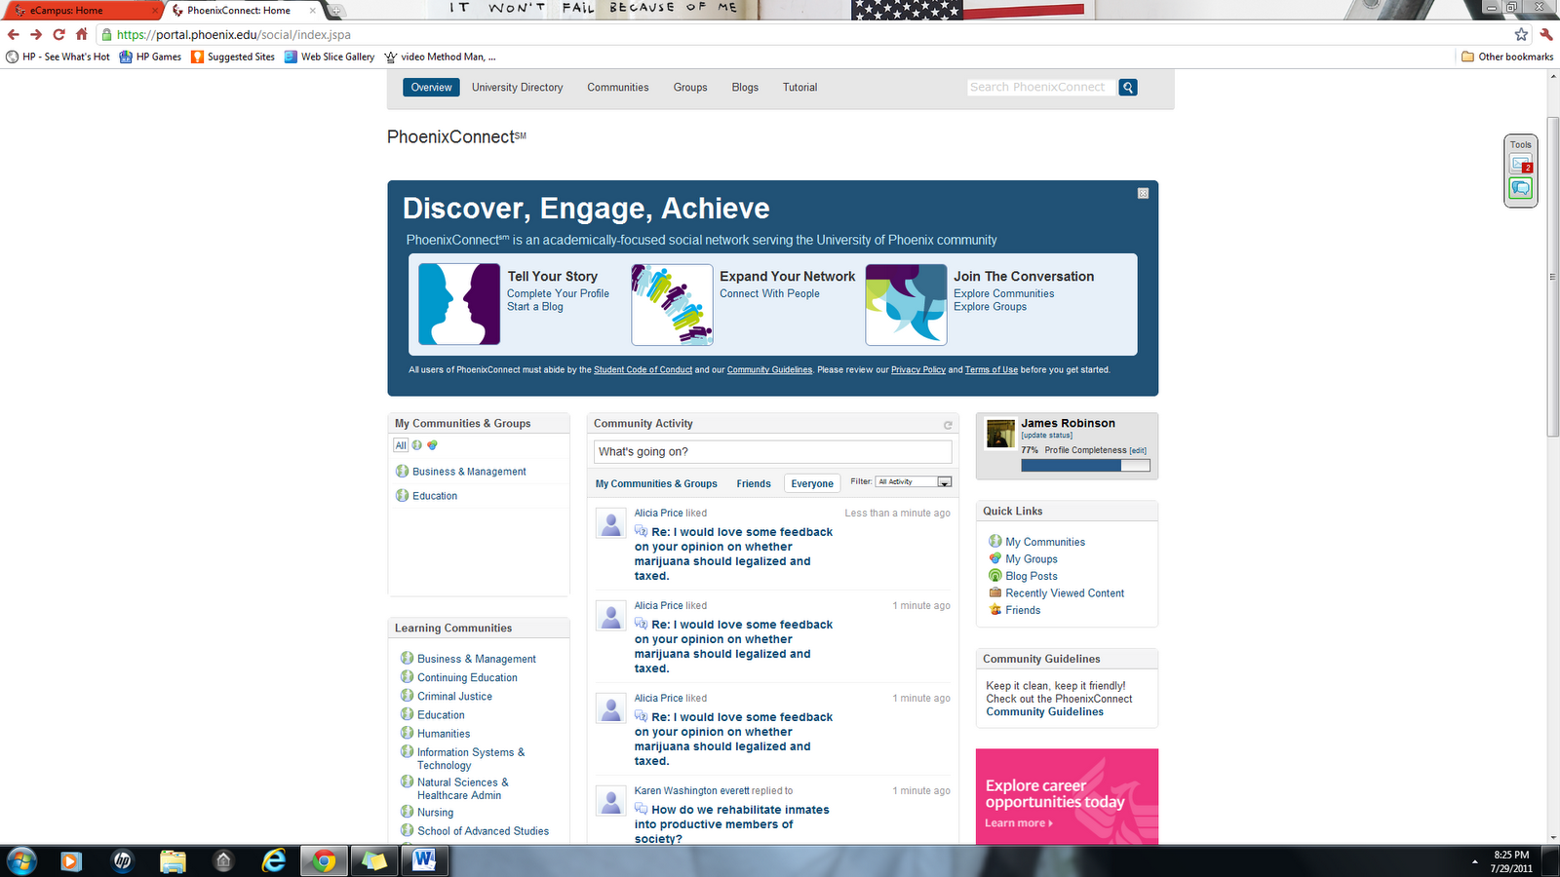Open Community Guidelines link in sidebar box

coord(1044,712)
